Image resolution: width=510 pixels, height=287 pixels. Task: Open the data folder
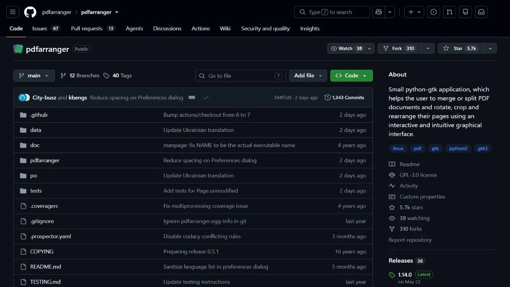pyautogui.click(x=35, y=130)
